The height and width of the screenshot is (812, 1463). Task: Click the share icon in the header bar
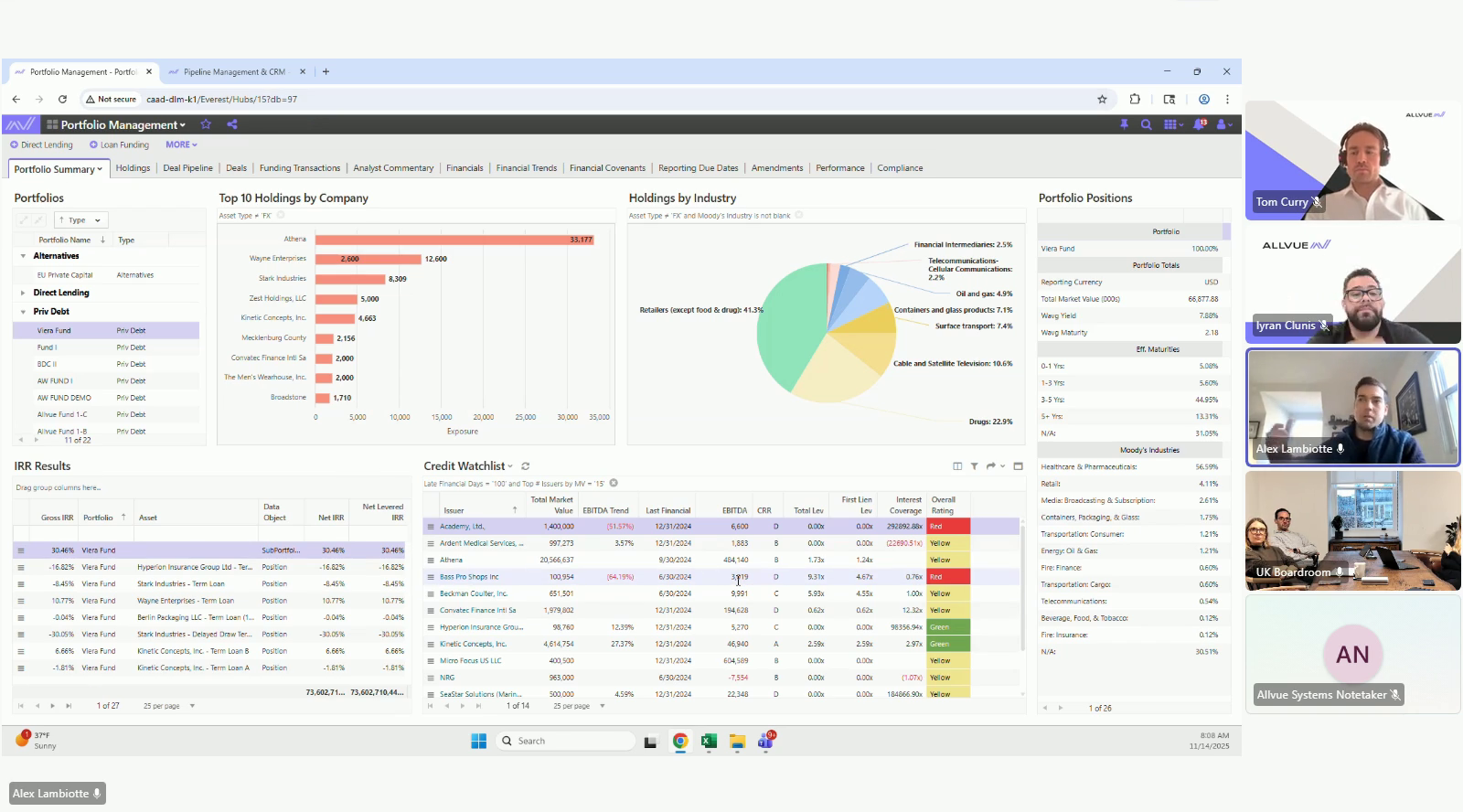pos(232,124)
